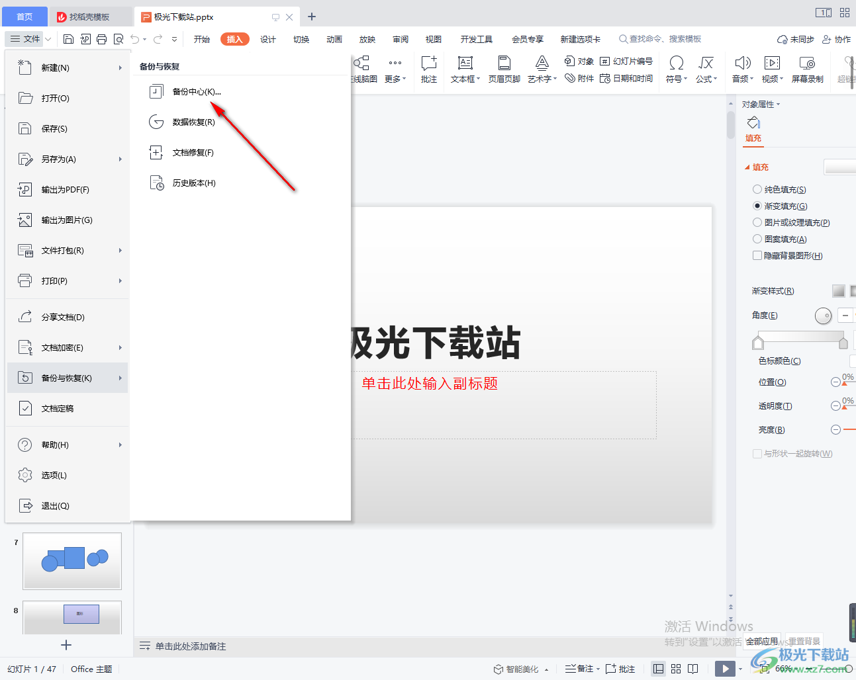Click 协作 collaborate button
856x680 pixels.
pos(836,39)
